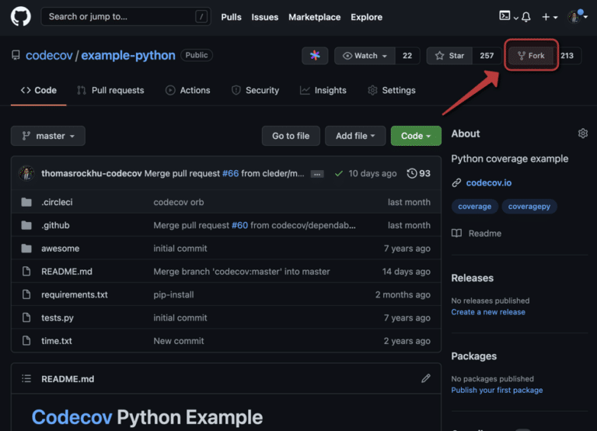
Task: Open the plus create-new menu
Action: coord(550,17)
